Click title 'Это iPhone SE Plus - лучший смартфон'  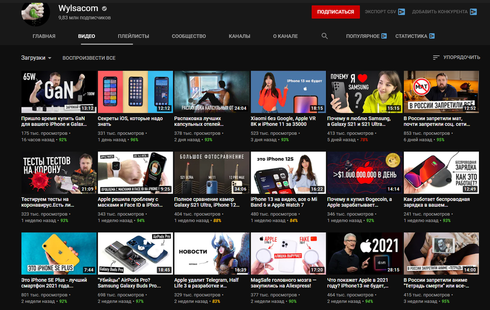(54, 283)
